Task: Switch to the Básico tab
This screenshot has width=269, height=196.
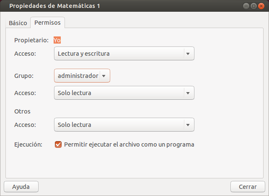Action: click(x=18, y=23)
